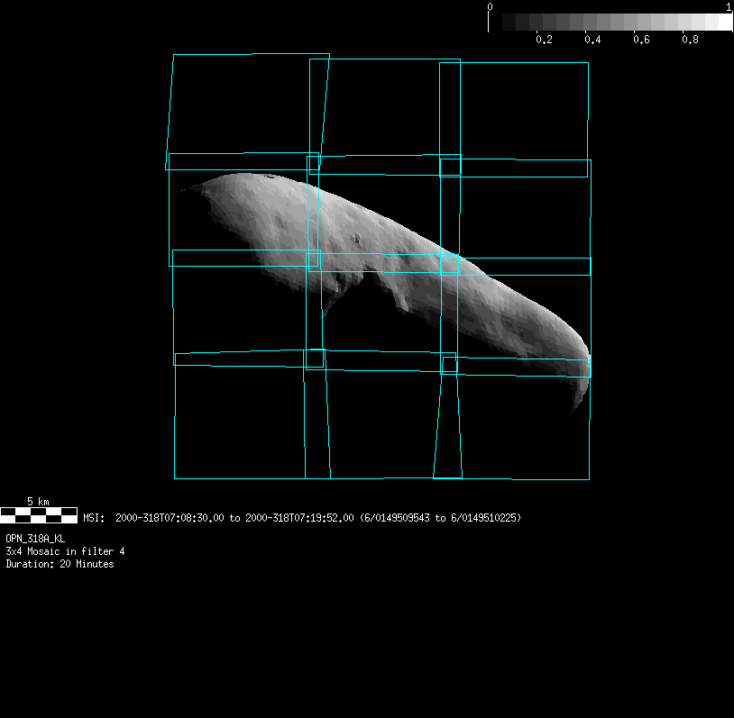Click the "5 km" scale label
The height and width of the screenshot is (718, 734).
38,501
